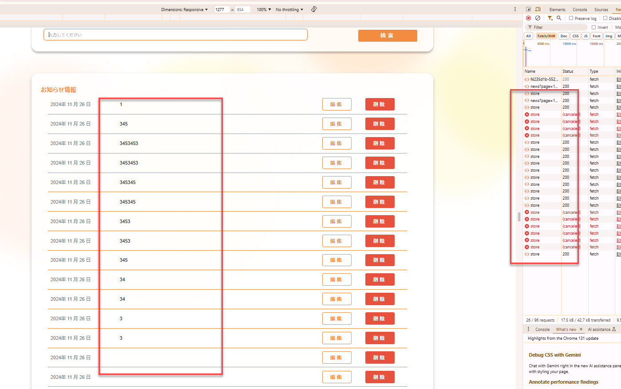Click the orange 検索 search button
Image resolution: width=621 pixels, height=389 pixels.
click(x=387, y=35)
